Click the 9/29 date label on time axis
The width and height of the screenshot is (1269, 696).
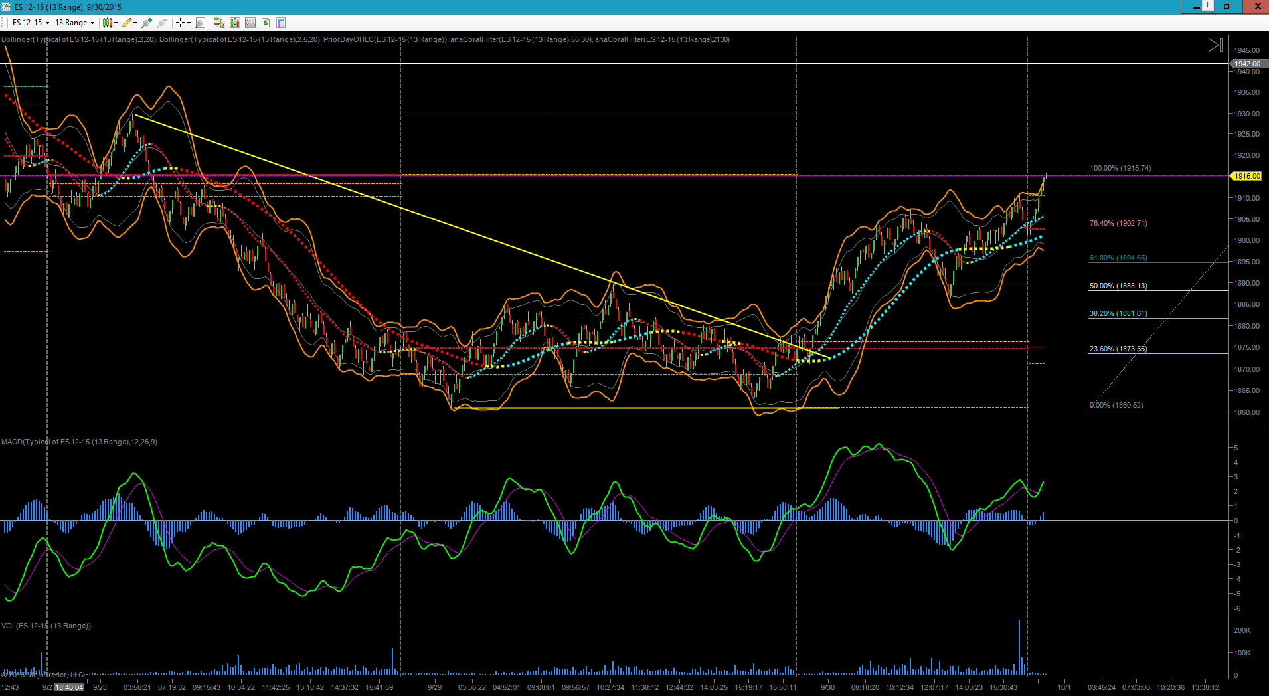(434, 687)
